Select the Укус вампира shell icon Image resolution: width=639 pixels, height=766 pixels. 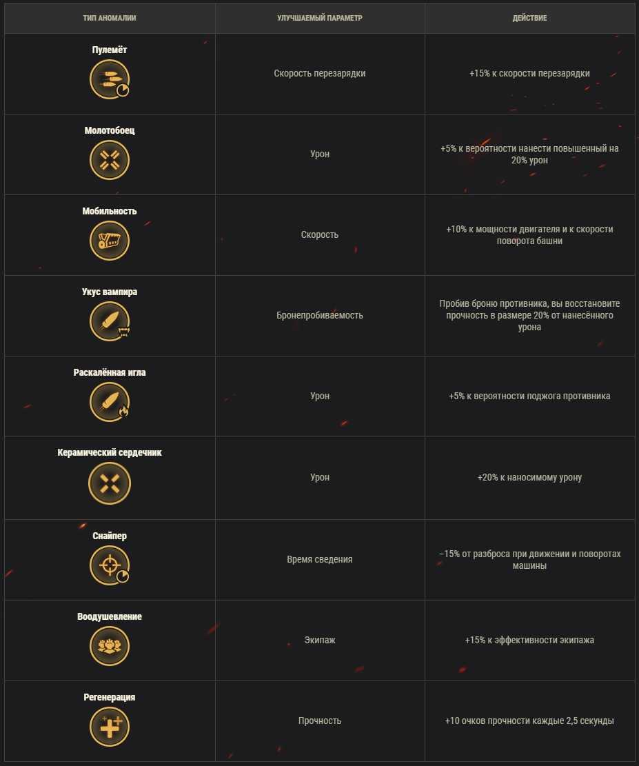click(110, 321)
